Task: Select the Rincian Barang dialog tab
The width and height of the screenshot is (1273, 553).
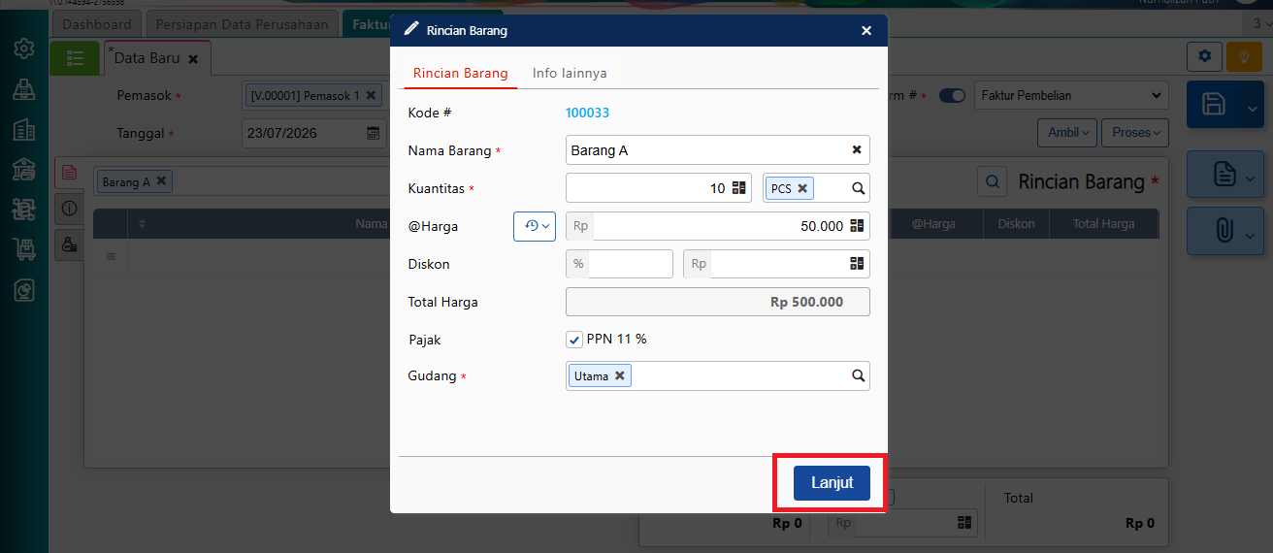Action: [460, 73]
